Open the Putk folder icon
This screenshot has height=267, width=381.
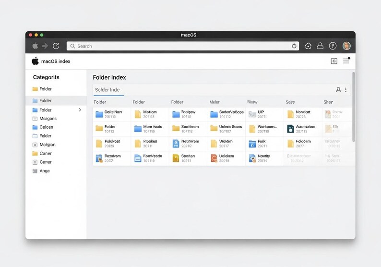pyautogui.click(x=252, y=144)
